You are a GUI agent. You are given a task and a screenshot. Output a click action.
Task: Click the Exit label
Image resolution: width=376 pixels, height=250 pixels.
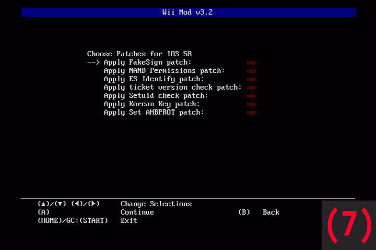(x=129, y=221)
